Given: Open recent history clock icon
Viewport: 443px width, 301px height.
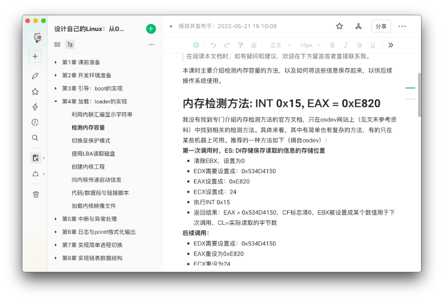Looking at the screenshot, I should pyautogui.click(x=35, y=123).
